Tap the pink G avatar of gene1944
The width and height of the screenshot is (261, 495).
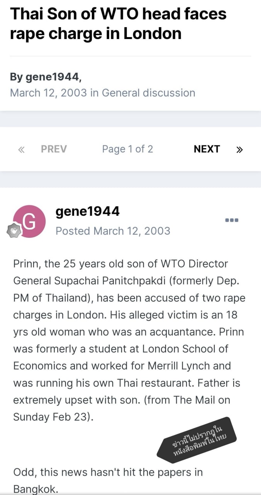click(29, 221)
